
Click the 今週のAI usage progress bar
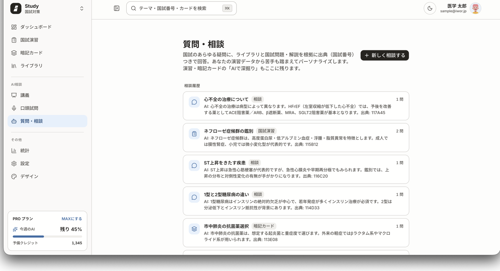pos(48,237)
